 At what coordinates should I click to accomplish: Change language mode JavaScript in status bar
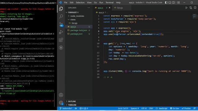point(161,108)
